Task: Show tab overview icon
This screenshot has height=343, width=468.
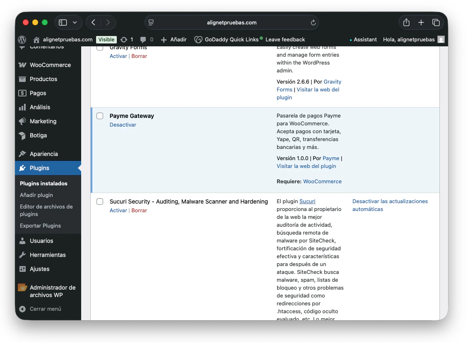Action: pyautogui.click(x=436, y=22)
